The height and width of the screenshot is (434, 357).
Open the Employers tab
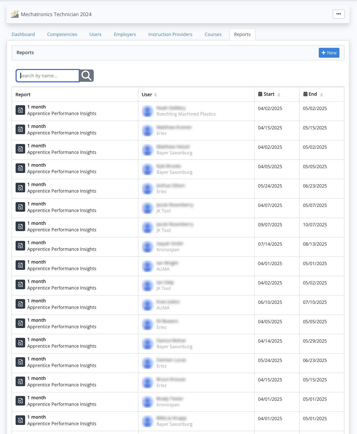tap(125, 34)
